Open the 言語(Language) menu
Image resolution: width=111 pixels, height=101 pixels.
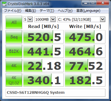88,11
